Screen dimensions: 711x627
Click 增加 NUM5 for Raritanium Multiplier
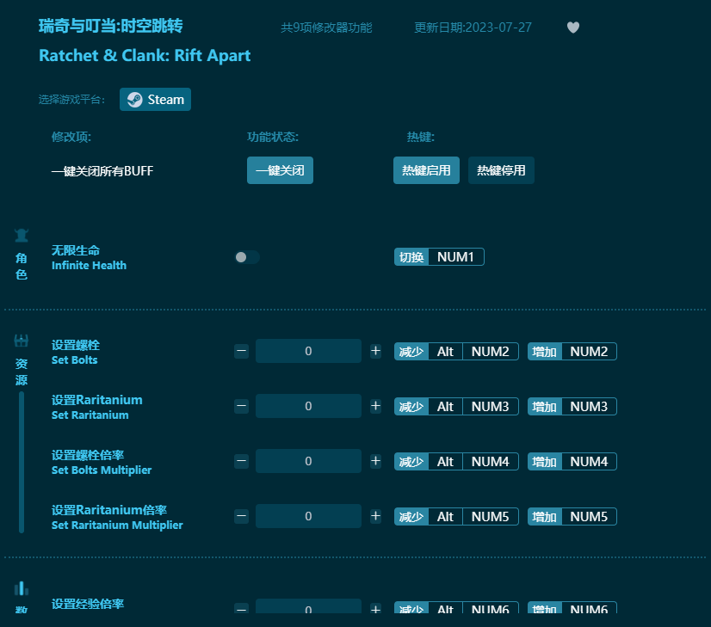coord(572,515)
